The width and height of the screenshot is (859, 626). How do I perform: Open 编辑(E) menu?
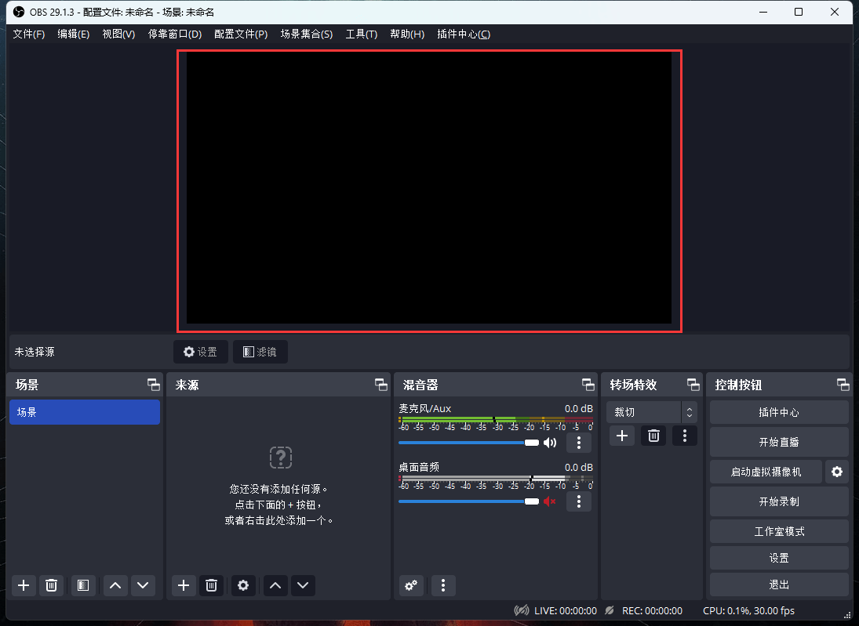click(x=74, y=34)
